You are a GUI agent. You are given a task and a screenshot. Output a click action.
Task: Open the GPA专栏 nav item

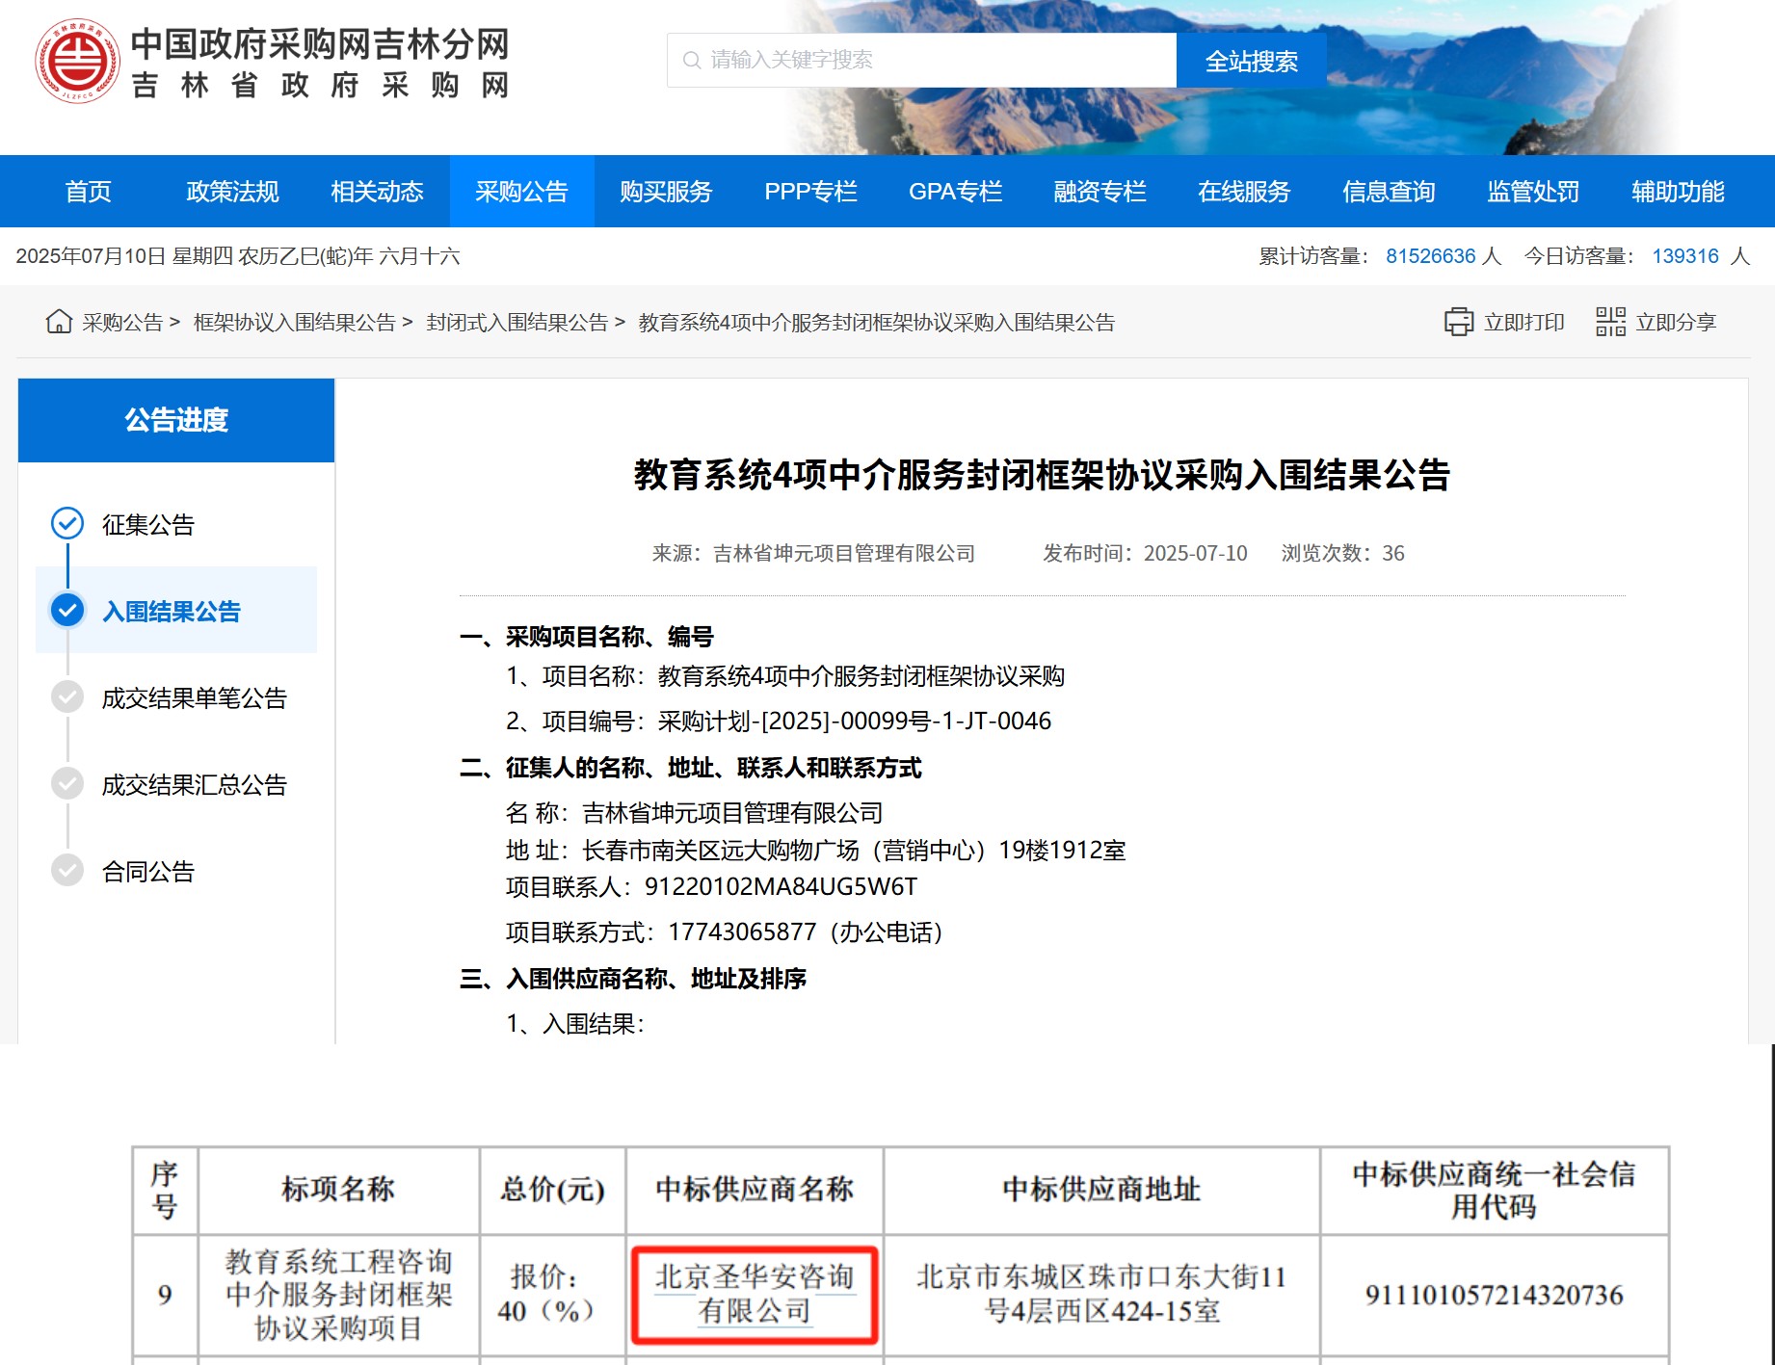[955, 192]
